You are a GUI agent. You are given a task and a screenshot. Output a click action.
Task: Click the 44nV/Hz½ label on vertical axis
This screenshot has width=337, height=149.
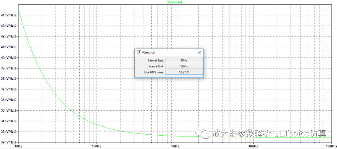point(8,15)
